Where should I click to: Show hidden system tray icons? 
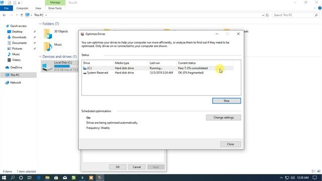tap(281, 177)
